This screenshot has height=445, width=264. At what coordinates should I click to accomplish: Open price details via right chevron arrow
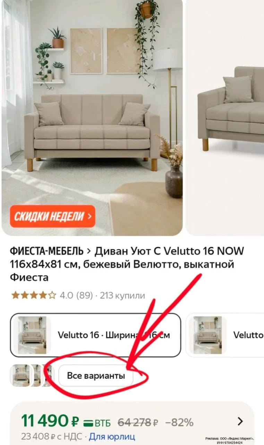pyautogui.click(x=240, y=422)
